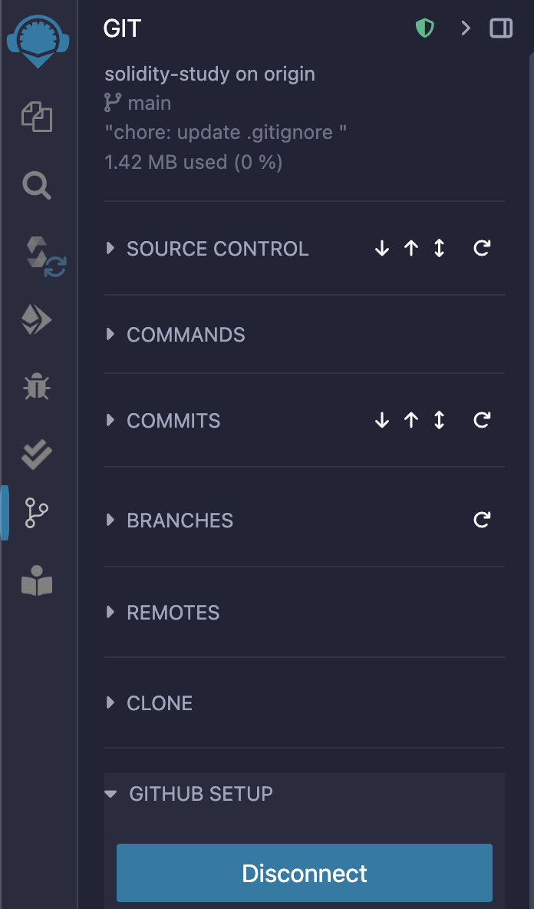Refresh the BRANCHES list
Viewport: 534px width, 909px height.
tap(481, 520)
